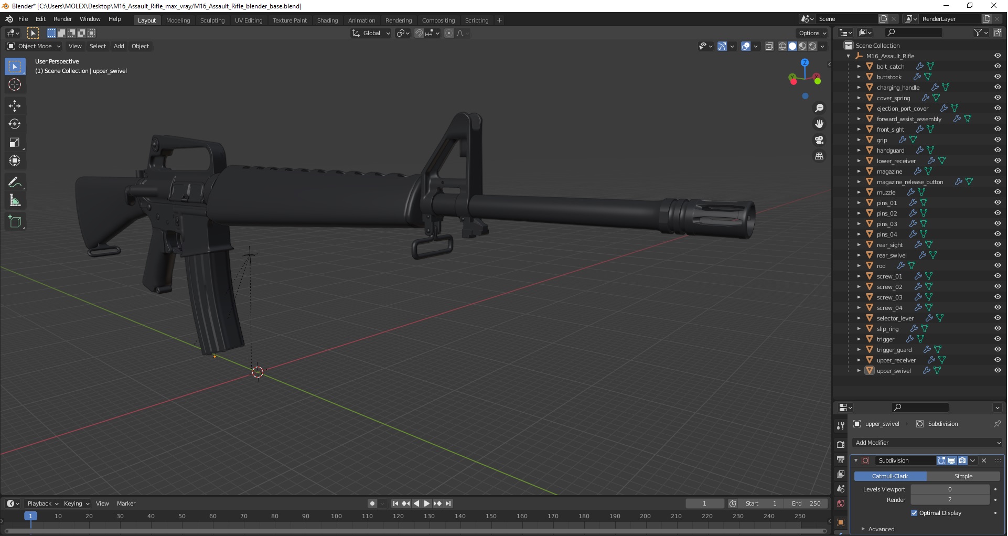Activate the Move tool
Image resolution: width=1008 pixels, height=536 pixels.
15,106
